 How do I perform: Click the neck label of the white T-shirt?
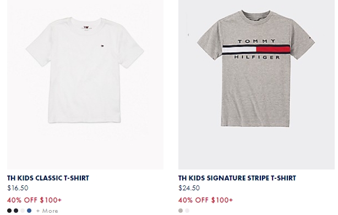tap(86, 28)
